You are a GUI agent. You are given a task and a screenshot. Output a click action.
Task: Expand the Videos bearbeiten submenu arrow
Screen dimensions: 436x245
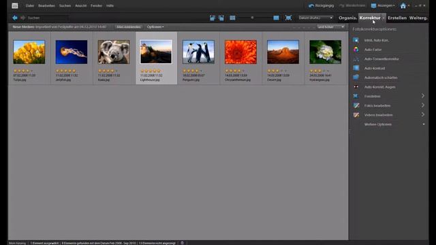[x=422, y=114]
